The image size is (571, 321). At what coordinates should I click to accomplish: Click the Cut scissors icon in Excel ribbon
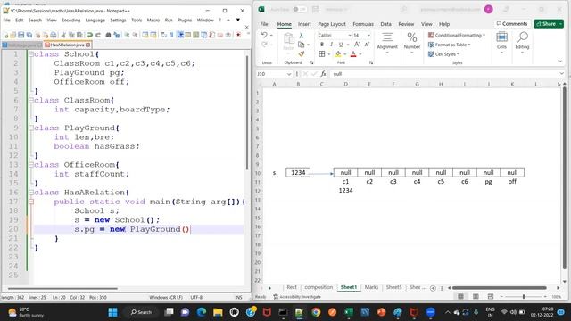pyautogui.click(x=302, y=36)
